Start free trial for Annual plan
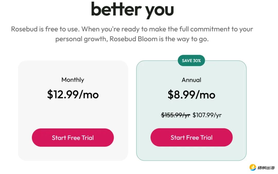 tap(192, 137)
